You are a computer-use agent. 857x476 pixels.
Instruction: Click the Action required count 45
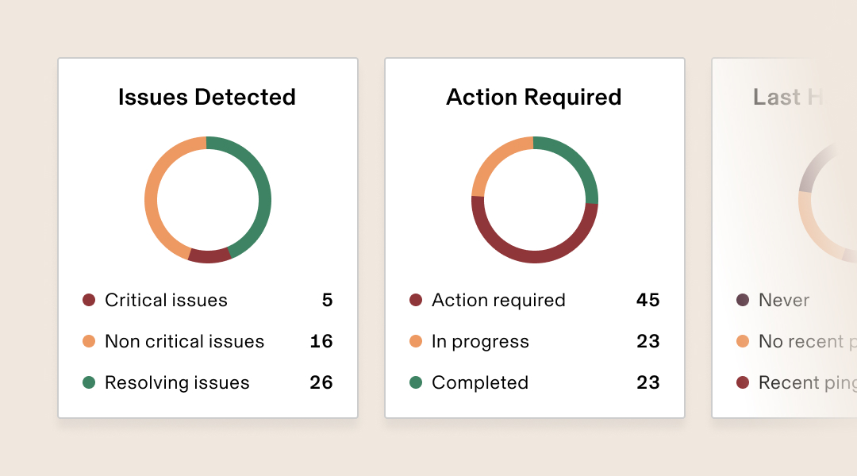pos(648,300)
